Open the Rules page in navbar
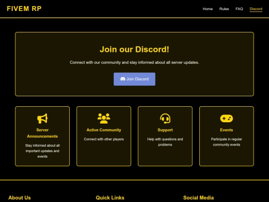 (x=224, y=9)
